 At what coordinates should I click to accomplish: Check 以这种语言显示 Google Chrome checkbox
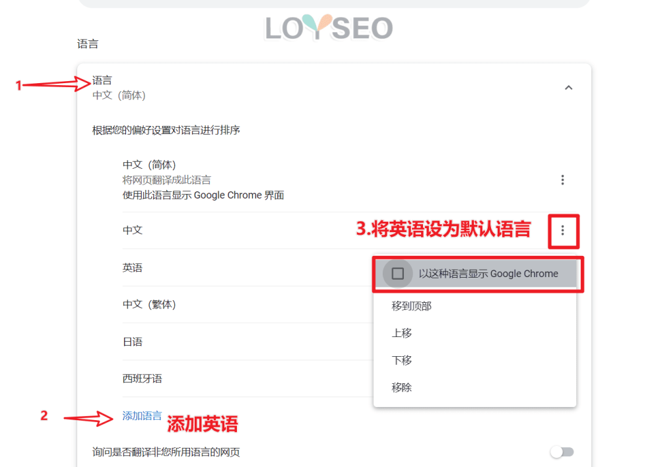click(x=397, y=274)
